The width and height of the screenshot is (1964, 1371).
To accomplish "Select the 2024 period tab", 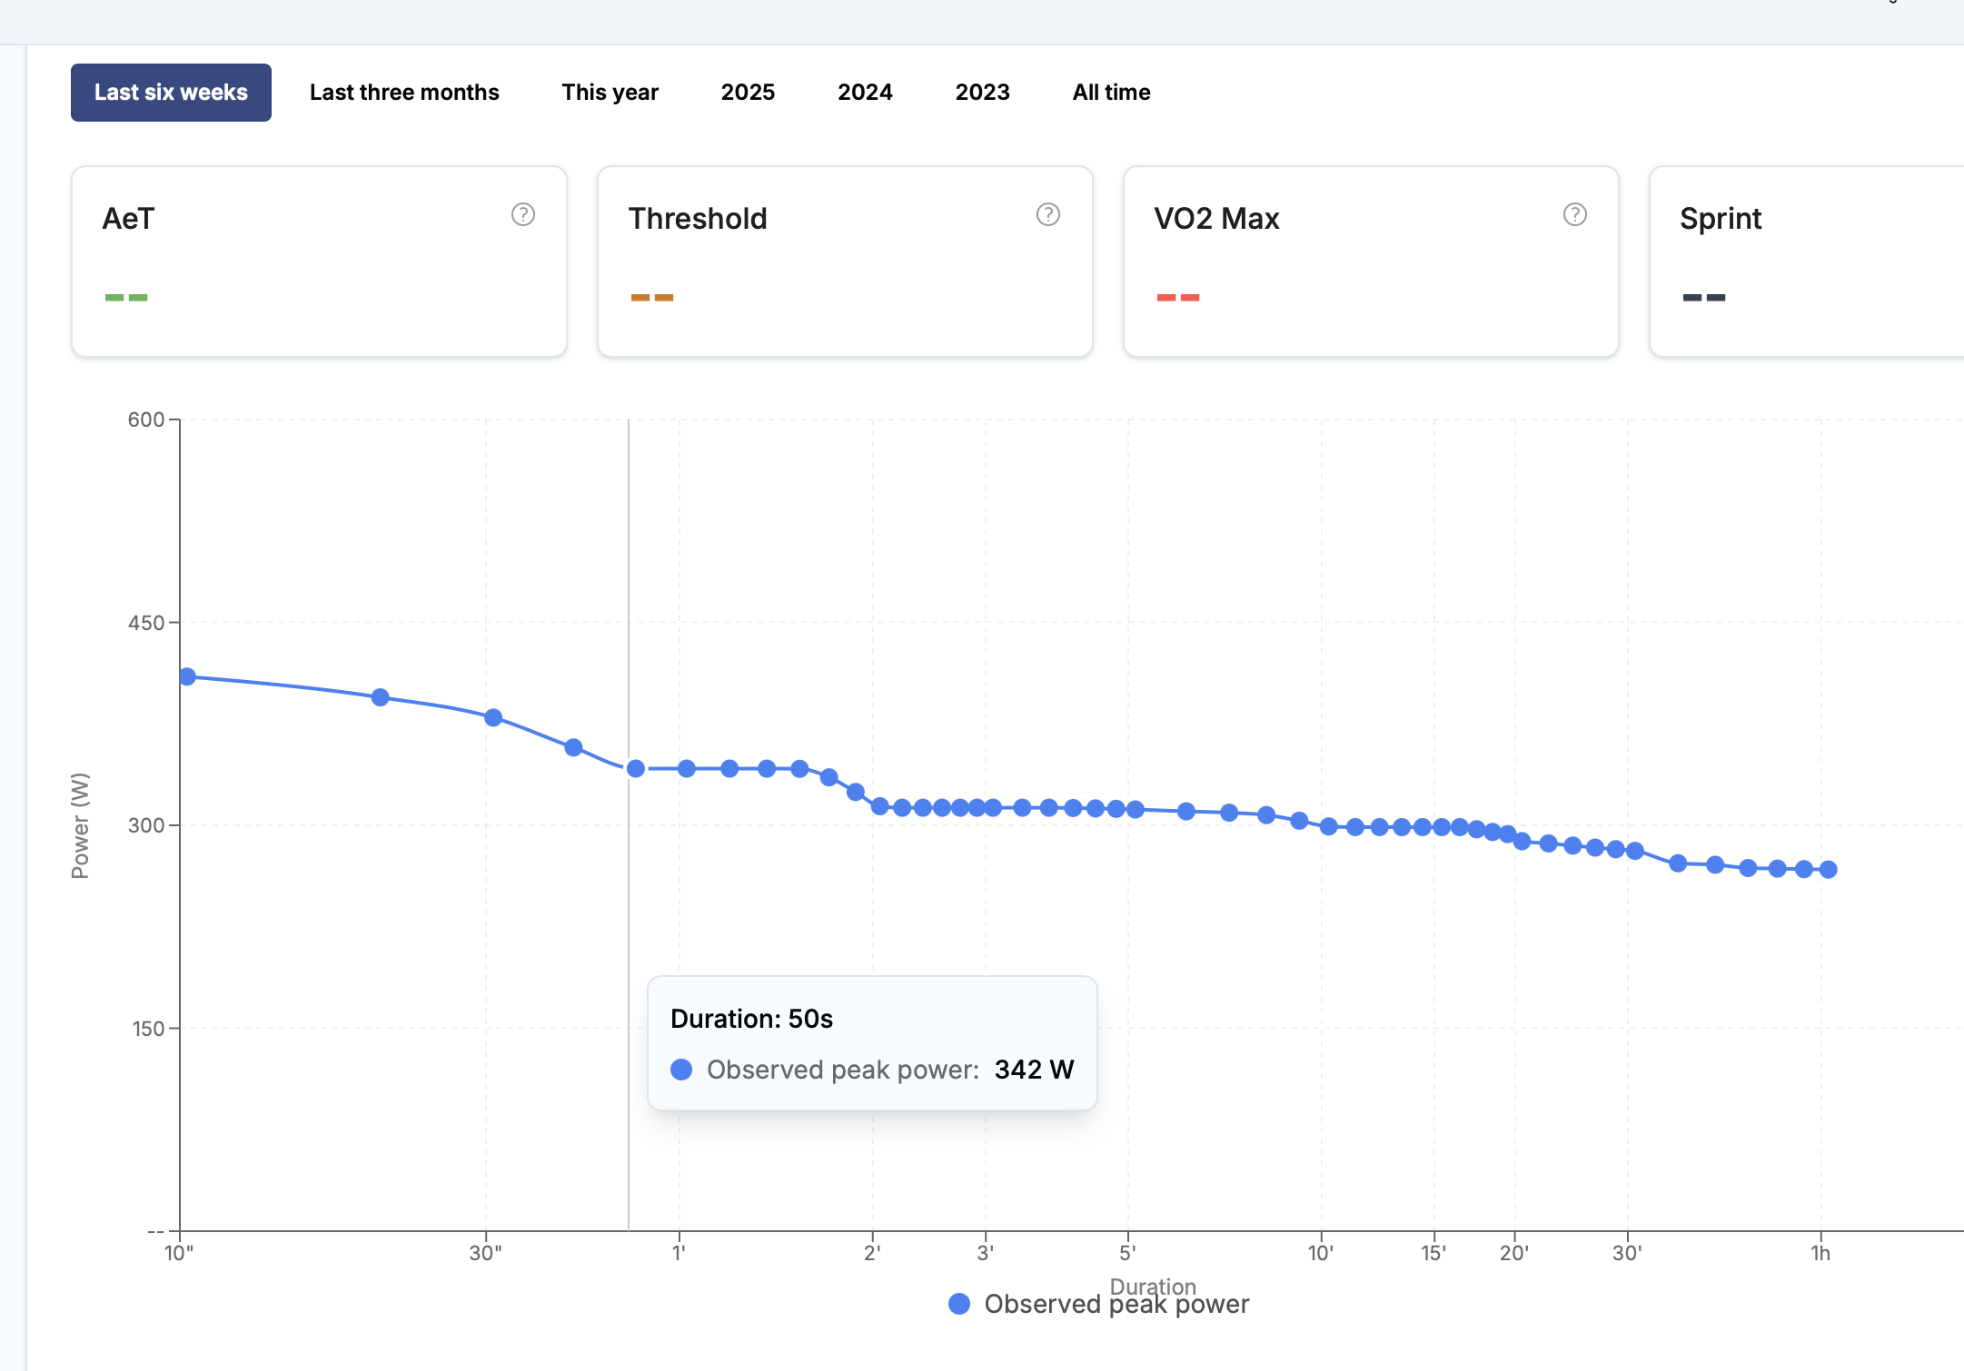I will 865,93.
